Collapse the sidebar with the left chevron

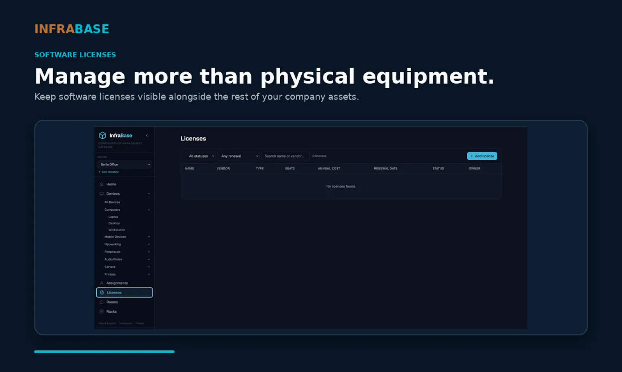pos(147,136)
